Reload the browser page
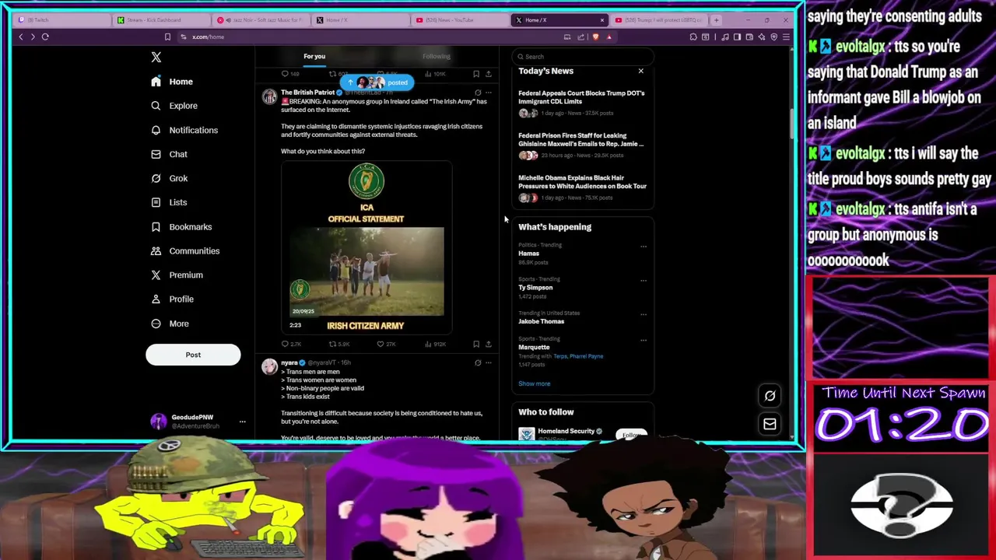Screen dimensions: 996x560 45,37
